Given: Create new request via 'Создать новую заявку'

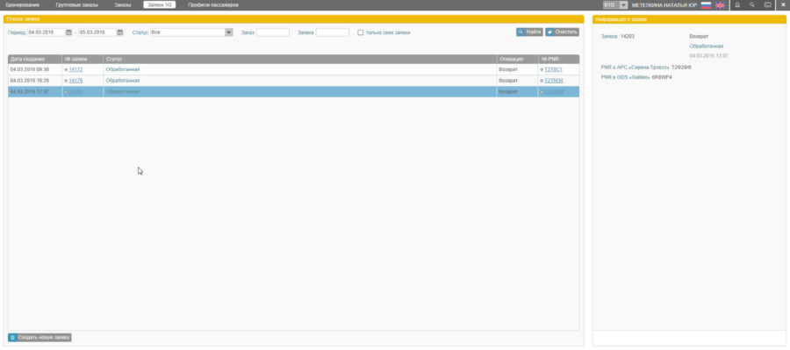Looking at the screenshot, I should (39, 338).
